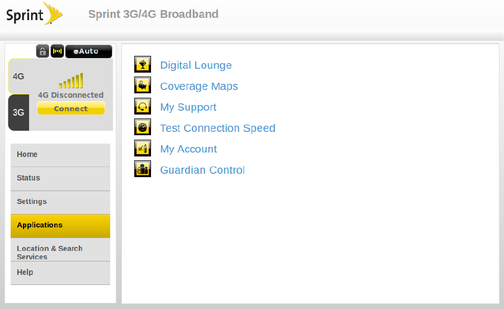Viewport: 504px width, 309px height.
Task: Click the yellow signal antenna icon
Action: [57, 51]
